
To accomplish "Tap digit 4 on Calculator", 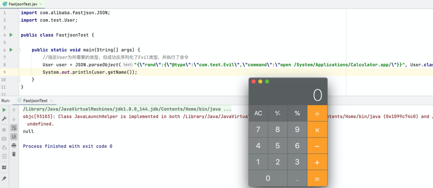I will [259, 146].
